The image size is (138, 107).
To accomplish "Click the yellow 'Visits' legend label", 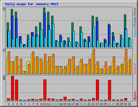I will pos(135,58).
